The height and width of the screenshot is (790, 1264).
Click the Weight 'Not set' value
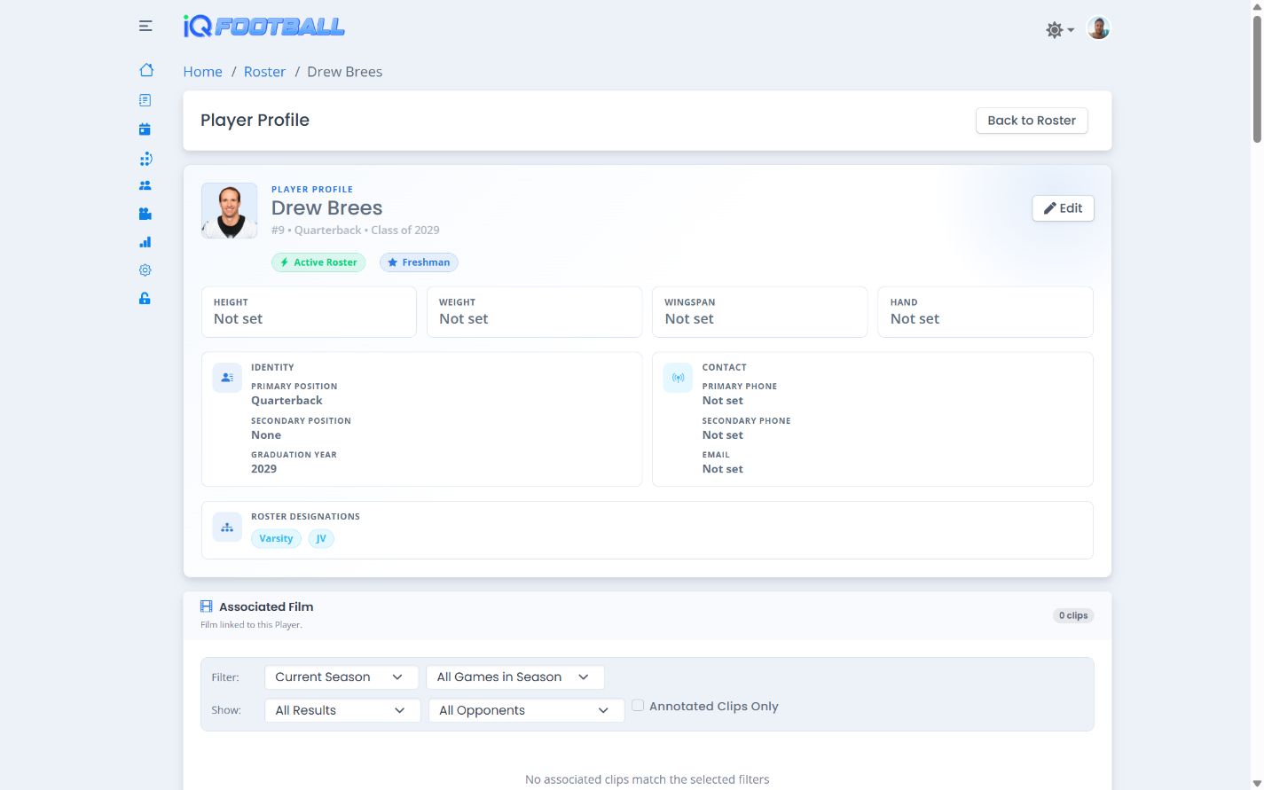tap(463, 319)
